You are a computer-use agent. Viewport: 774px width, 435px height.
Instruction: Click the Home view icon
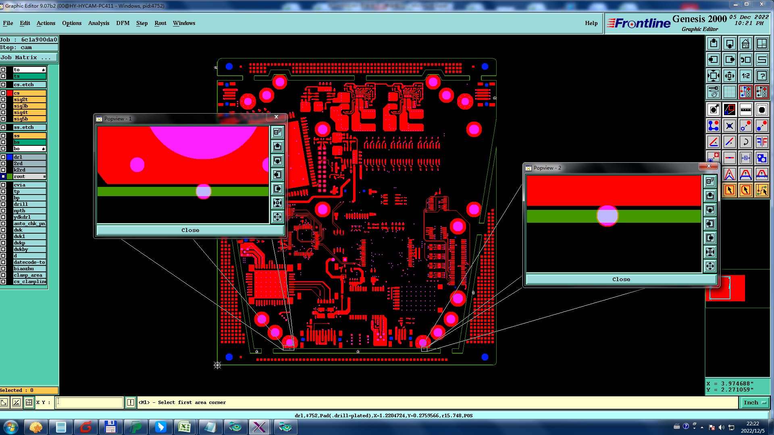point(745,43)
